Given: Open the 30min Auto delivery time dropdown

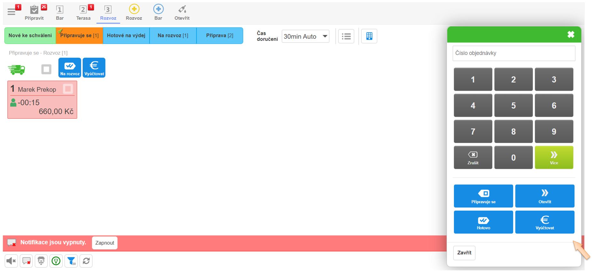Looking at the screenshot, I should click(x=305, y=36).
